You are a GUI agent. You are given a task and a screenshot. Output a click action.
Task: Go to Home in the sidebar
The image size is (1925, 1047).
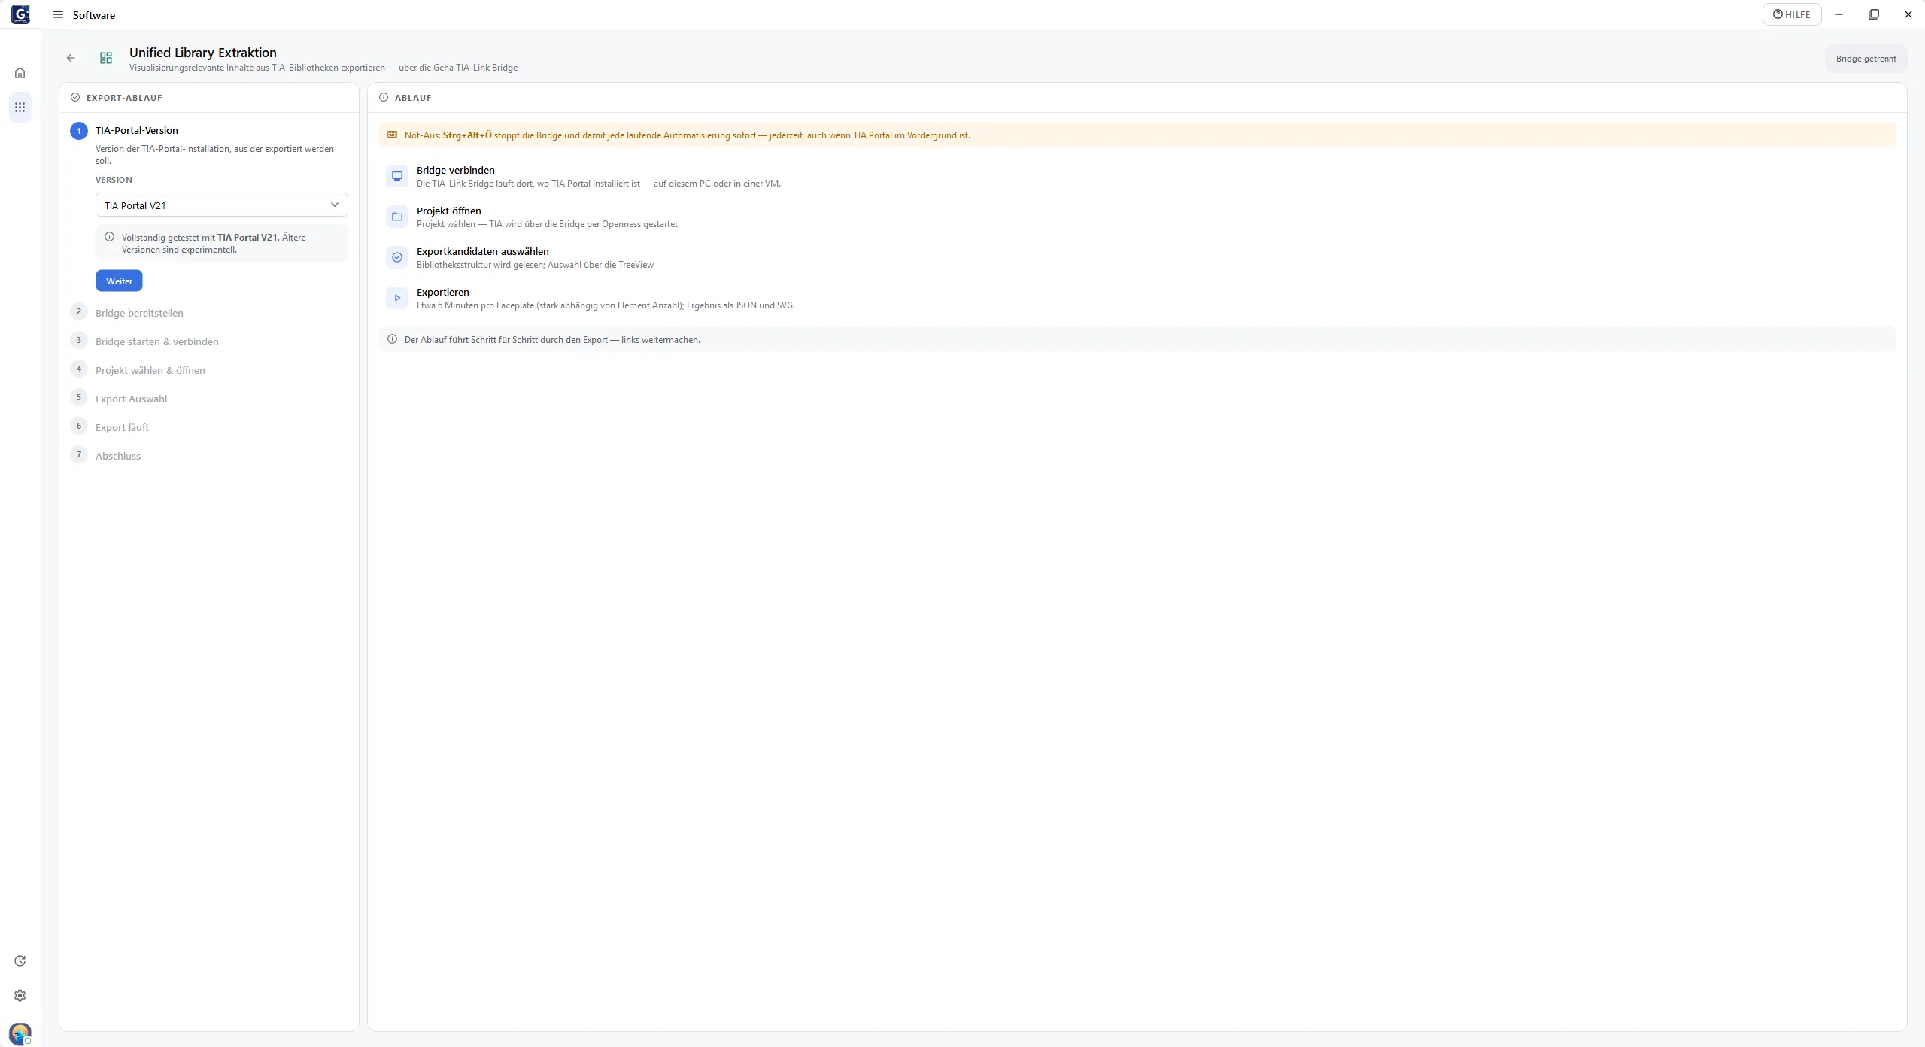coord(20,73)
